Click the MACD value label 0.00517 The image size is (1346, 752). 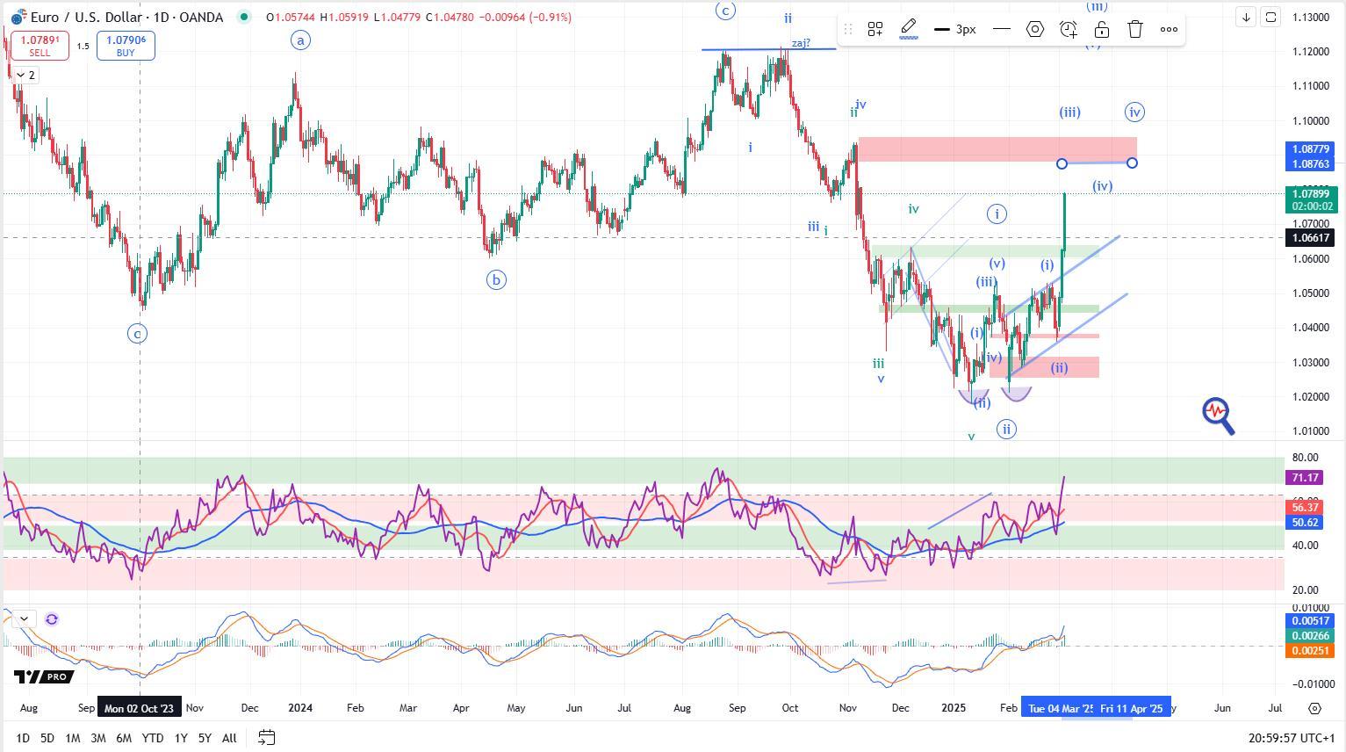[1309, 621]
